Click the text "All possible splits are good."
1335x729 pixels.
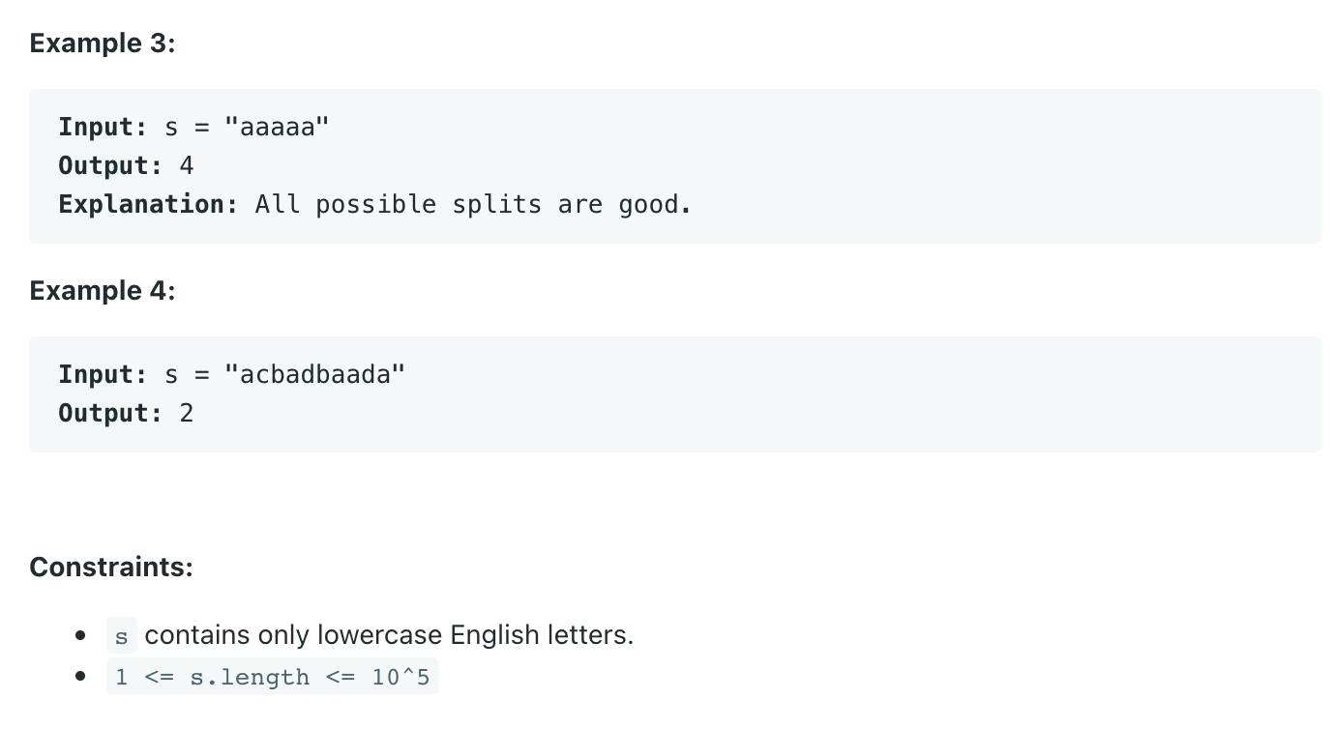point(473,205)
